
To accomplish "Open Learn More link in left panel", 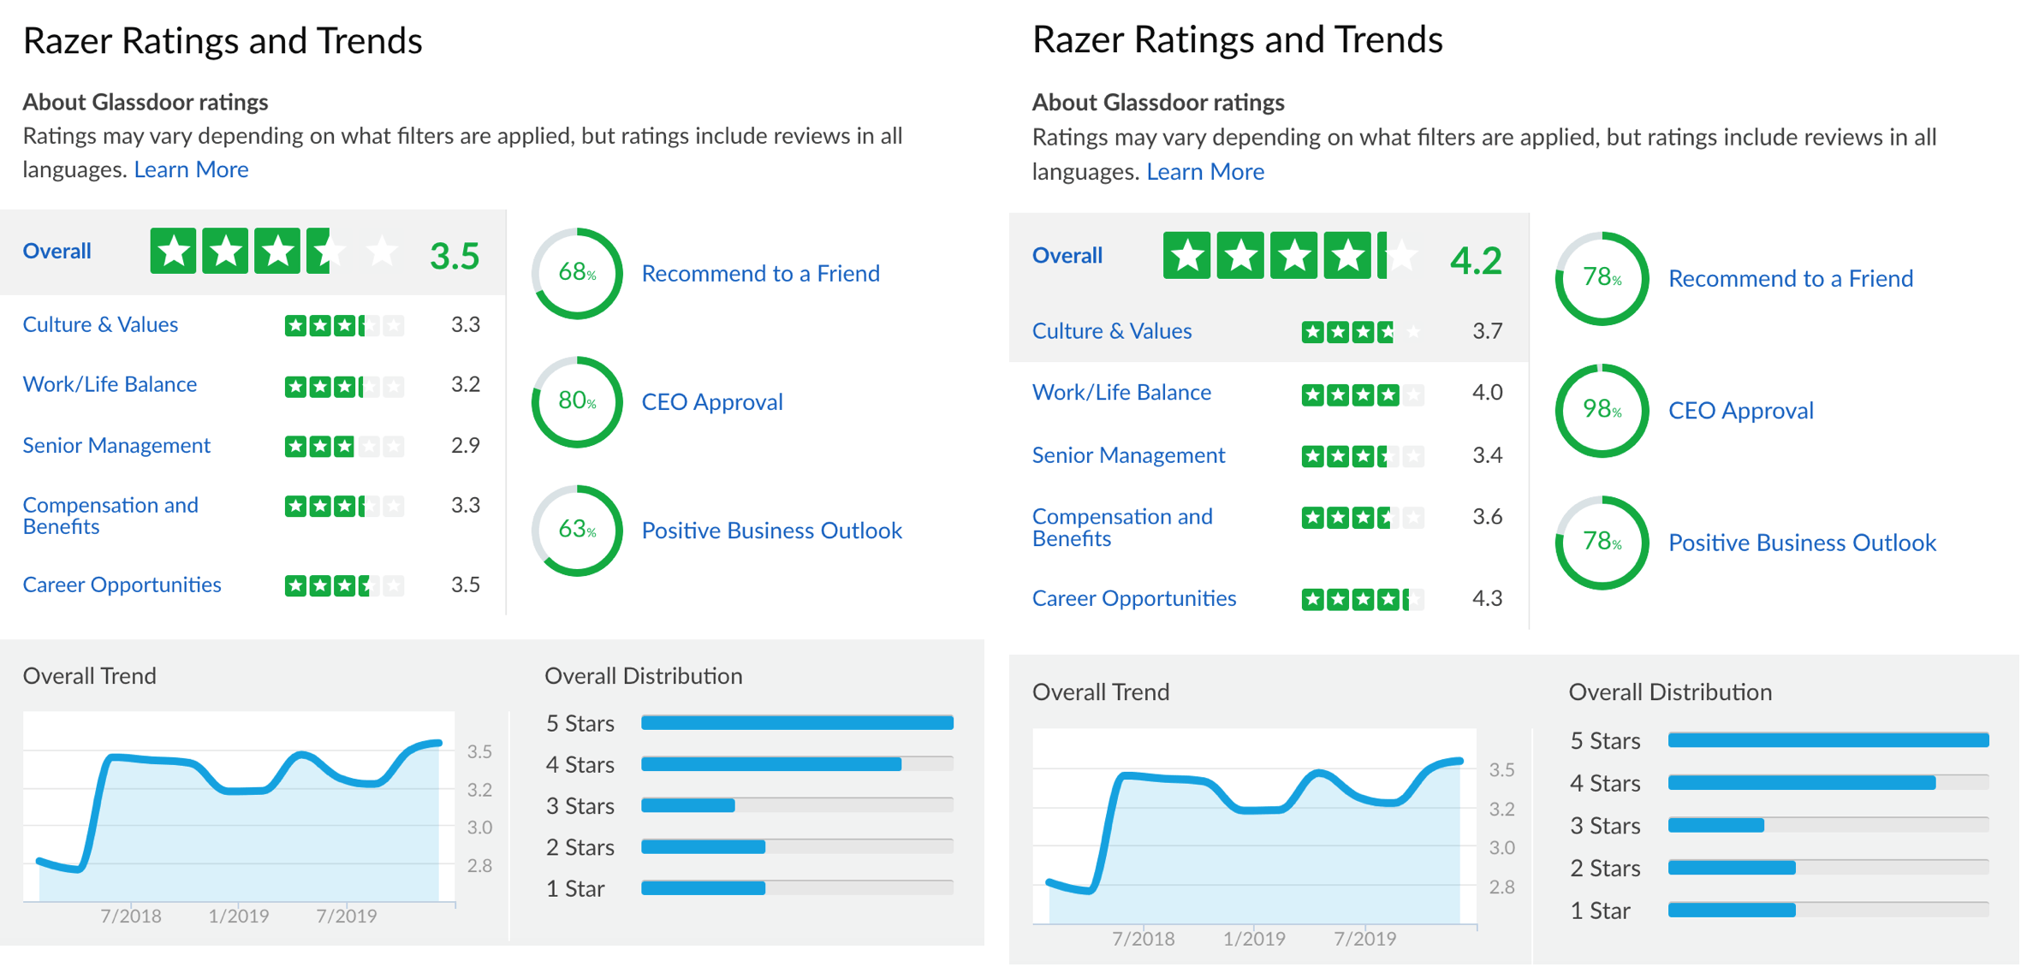I will point(191,169).
